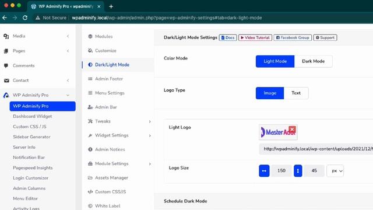Click the Admin Bar user icon
Viewport: 373px width, 210px height.
(x=90, y=107)
